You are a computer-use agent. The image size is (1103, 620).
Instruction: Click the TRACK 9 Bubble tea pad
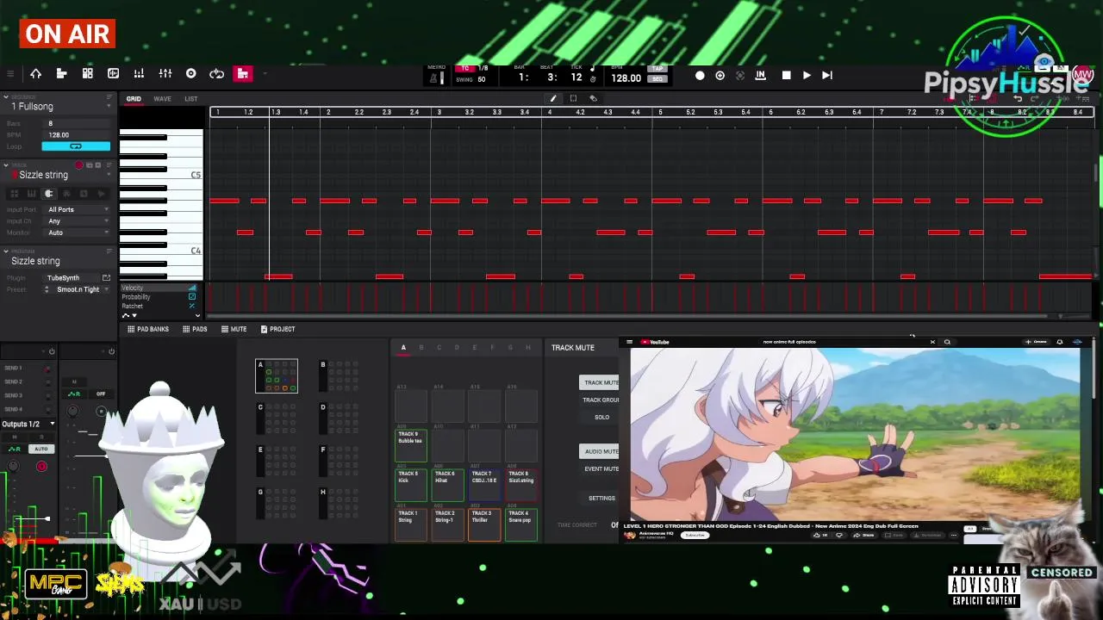[x=411, y=446]
